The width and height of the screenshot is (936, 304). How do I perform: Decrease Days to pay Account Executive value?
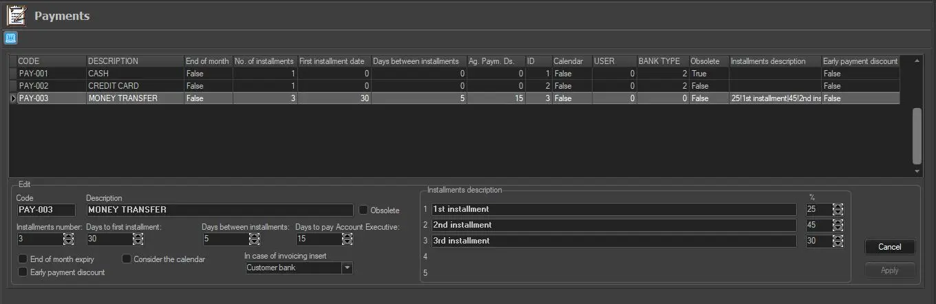pos(347,242)
